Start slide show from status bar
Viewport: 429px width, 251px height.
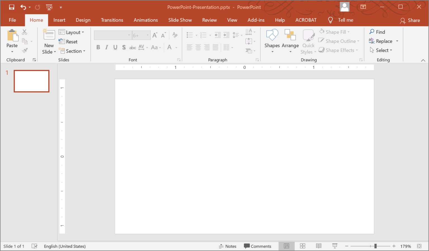click(335, 246)
